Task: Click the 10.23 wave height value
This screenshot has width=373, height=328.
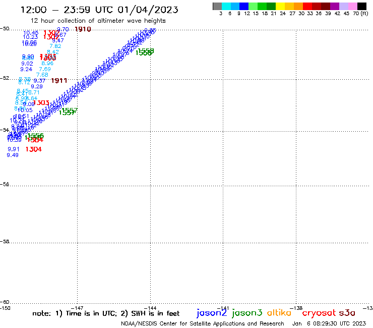Action: click(30, 37)
